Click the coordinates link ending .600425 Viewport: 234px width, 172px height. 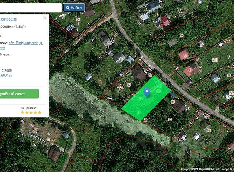[x=6, y=75]
